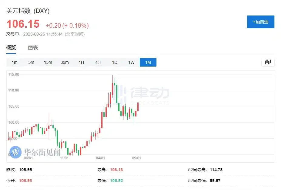The height and width of the screenshot is (190, 282).
Task: Choose the 30m interval
Action: (65, 62)
